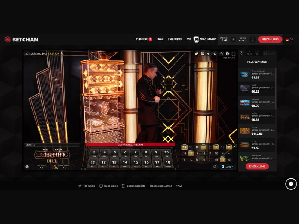View game history via clock icon

click(222, 54)
